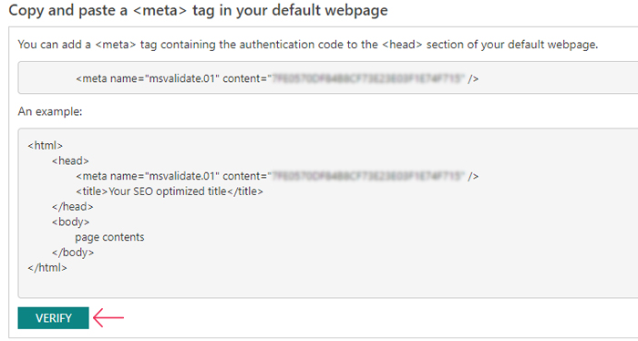Click the red arrow pointing at VERIFY
The width and height of the screenshot is (638, 341).
(108, 317)
